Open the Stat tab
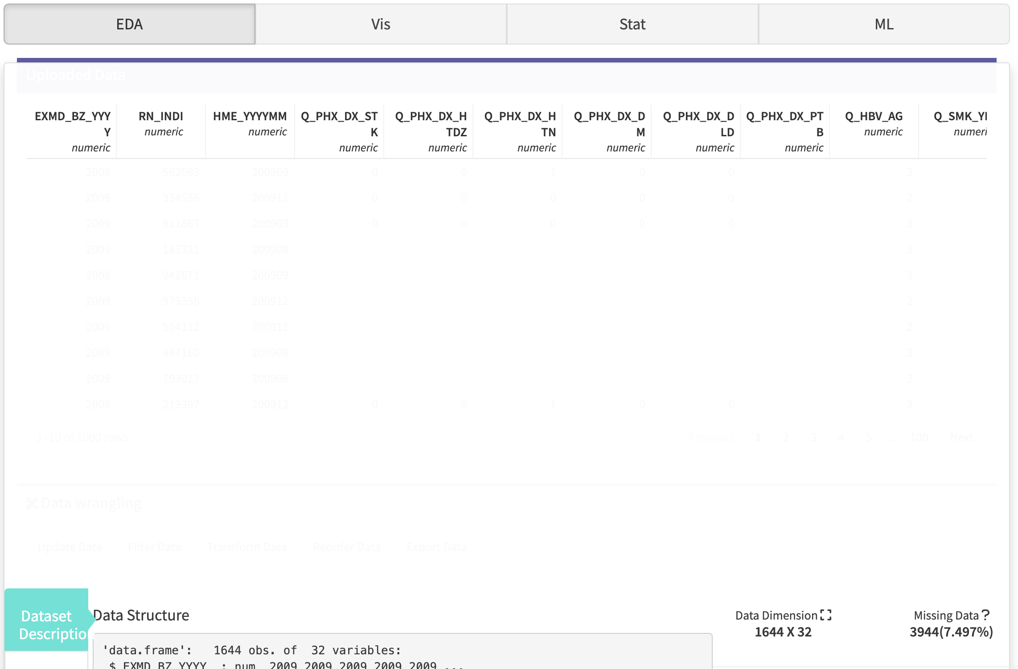 point(632,24)
